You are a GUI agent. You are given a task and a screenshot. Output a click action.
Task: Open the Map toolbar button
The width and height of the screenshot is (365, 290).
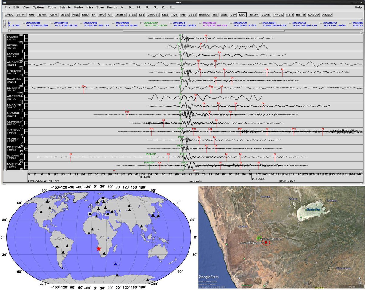click(x=165, y=15)
